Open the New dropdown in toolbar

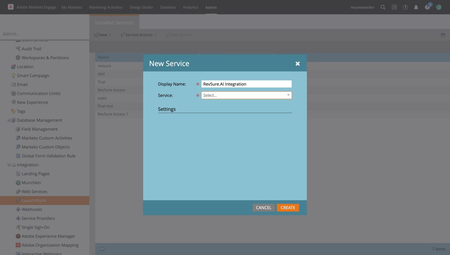coord(103,35)
